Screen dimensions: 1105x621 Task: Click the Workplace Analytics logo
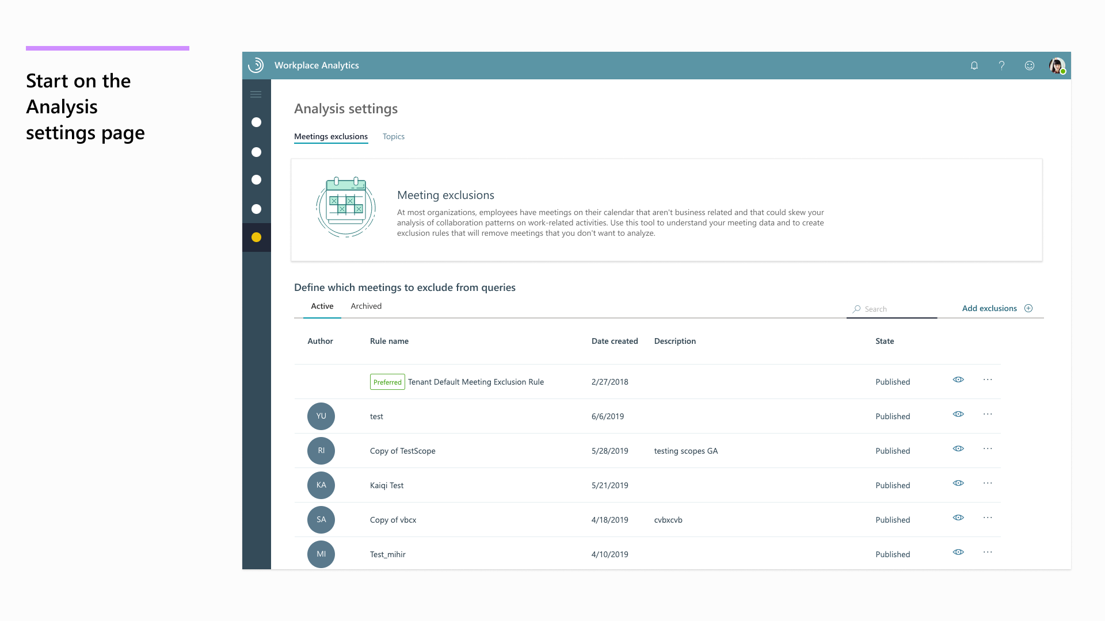(256, 65)
